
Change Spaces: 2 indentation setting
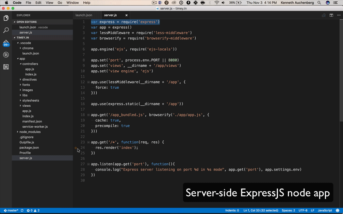tap(288, 211)
